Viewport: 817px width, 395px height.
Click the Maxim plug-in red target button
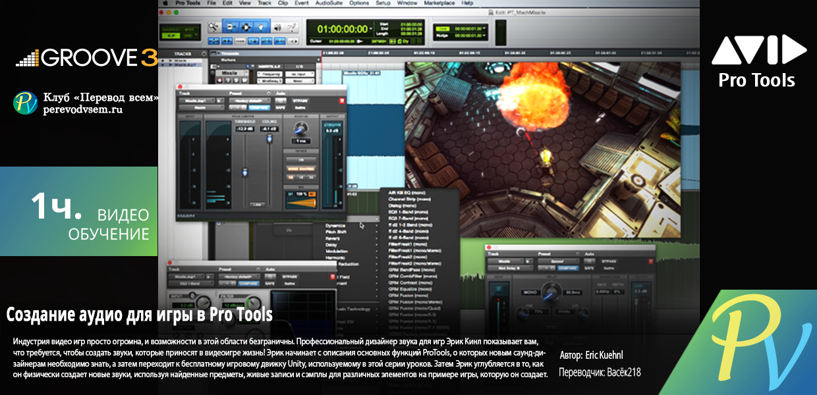[x=341, y=100]
